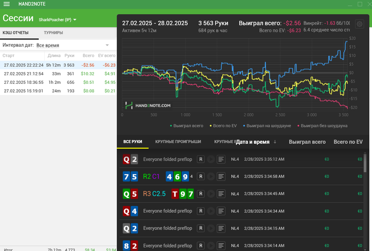Switch to КЭШ ОТЧЕТЫ tab
The image size is (372, 251).
(x=15, y=33)
